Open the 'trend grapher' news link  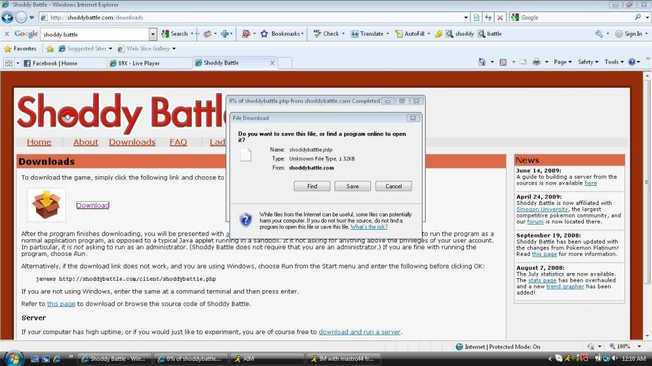point(565,286)
